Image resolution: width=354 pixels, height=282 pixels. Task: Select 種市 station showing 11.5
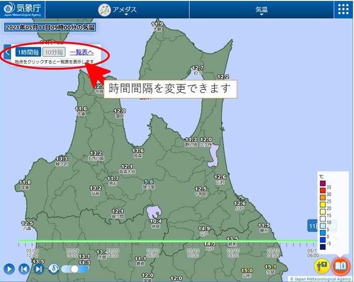[x=264, y=228]
